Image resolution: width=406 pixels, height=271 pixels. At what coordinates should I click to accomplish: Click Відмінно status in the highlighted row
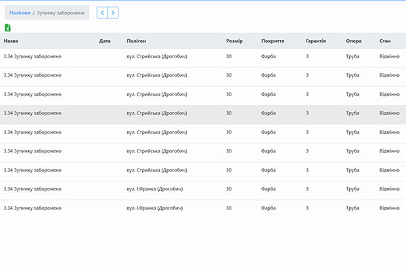click(x=390, y=113)
